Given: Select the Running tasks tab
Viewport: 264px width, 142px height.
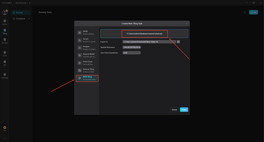Looking at the screenshot, I should [21, 12].
